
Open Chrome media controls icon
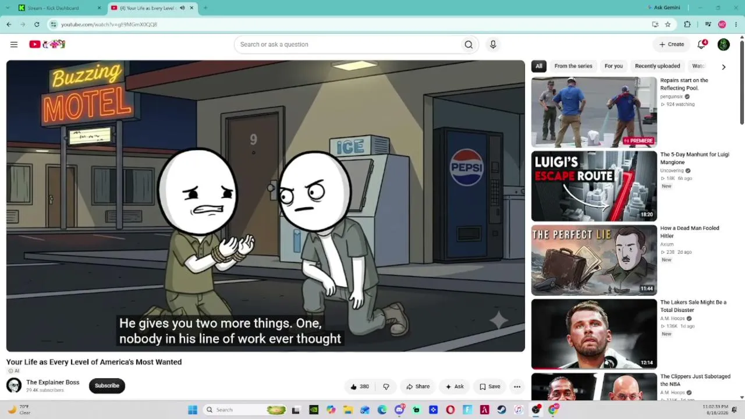pyautogui.click(x=708, y=24)
